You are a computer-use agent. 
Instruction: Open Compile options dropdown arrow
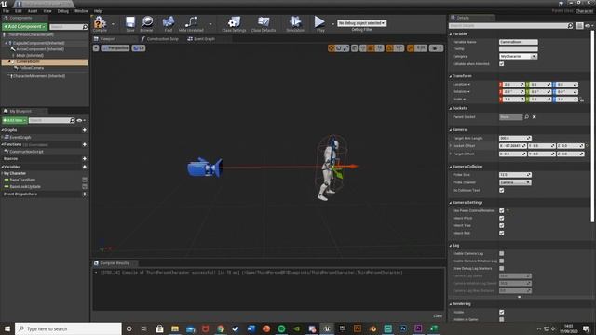(113, 24)
